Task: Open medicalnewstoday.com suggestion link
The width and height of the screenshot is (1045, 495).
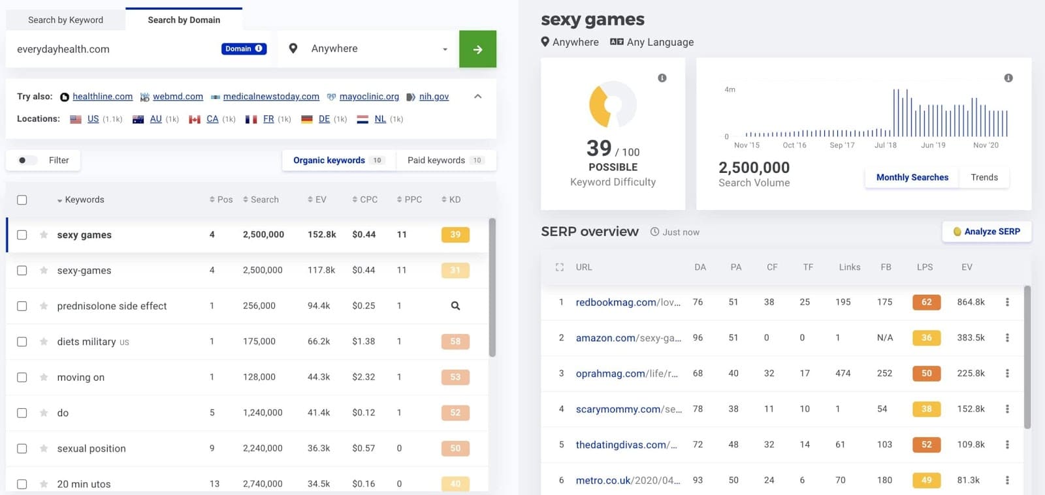Action: [271, 97]
